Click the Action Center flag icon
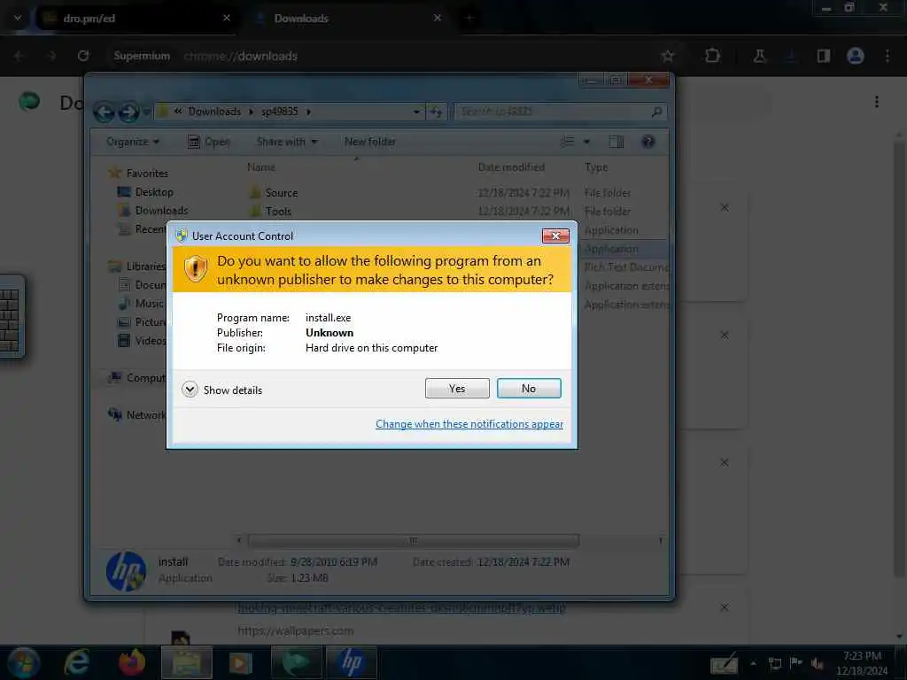The width and height of the screenshot is (907, 680). (x=796, y=662)
